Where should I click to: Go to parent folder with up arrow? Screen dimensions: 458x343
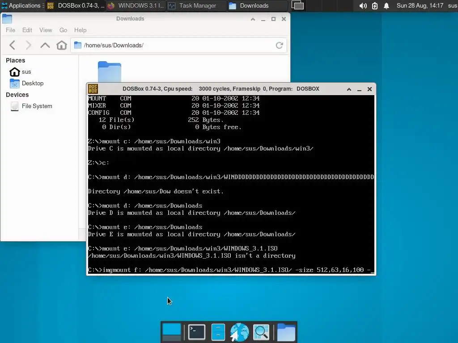[x=45, y=45]
